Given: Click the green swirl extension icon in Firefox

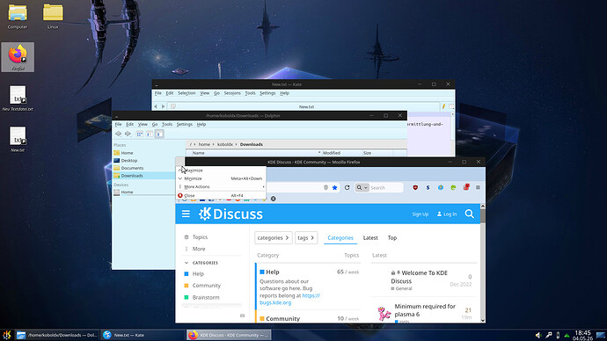Looking at the screenshot, I should (x=453, y=187).
